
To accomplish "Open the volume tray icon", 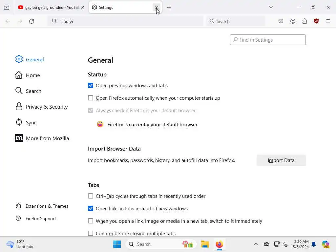I will (x=285, y=244).
